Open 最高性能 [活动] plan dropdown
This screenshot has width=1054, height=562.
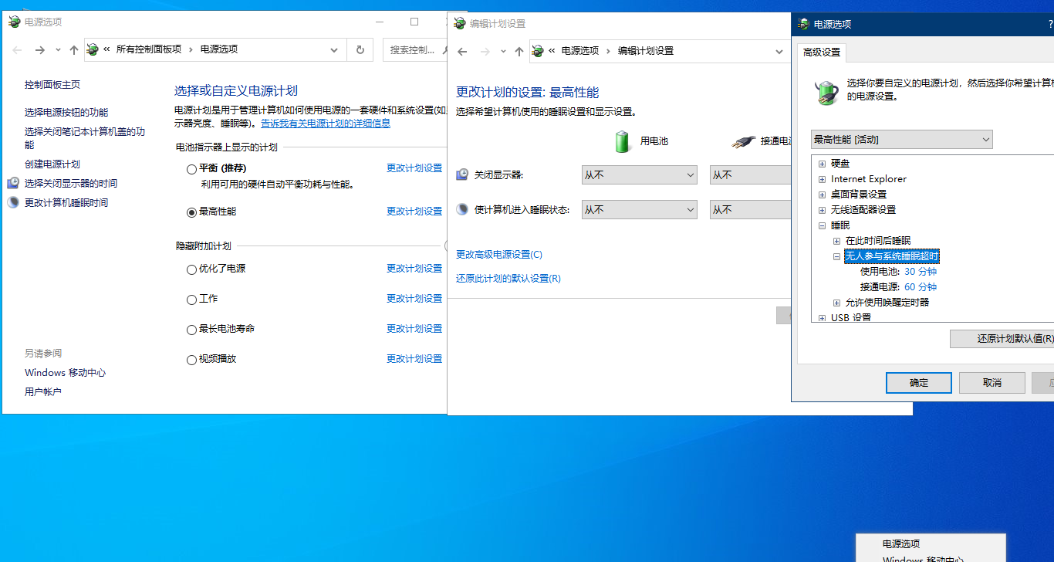tap(901, 140)
